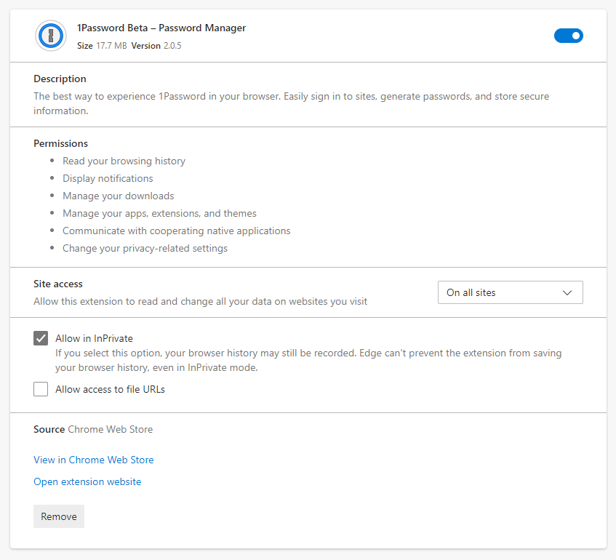Image resolution: width=616 pixels, height=560 pixels.
Task: Select the "Display notifications" permission item
Action: (108, 178)
